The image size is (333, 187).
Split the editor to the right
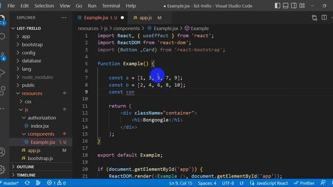(x=324, y=18)
